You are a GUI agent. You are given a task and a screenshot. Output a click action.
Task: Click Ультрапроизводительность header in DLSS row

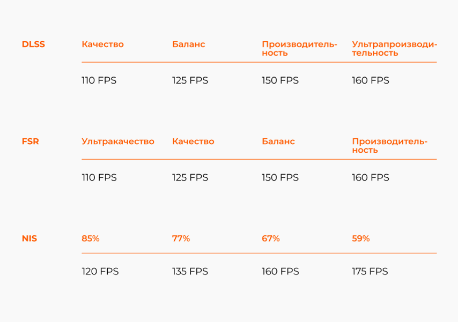point(394,48)
